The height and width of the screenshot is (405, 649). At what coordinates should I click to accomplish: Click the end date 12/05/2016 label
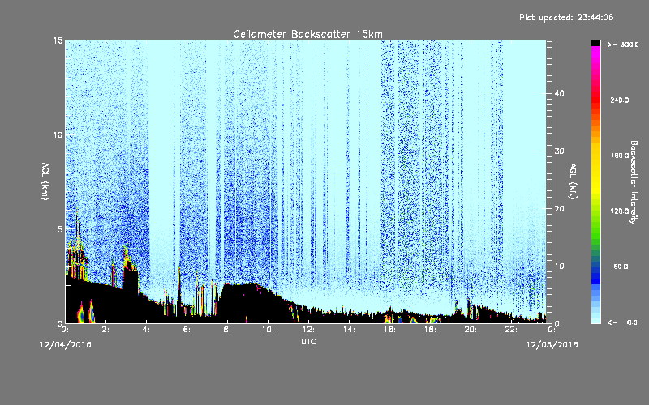(x=552, y=344)
